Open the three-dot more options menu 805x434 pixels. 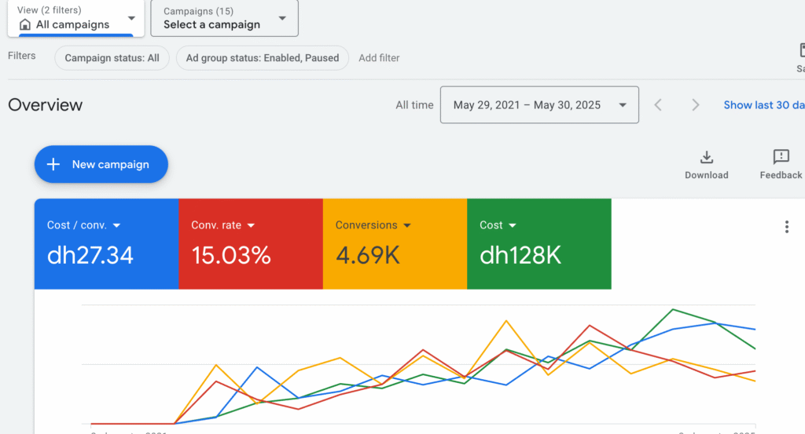(786, 227)
